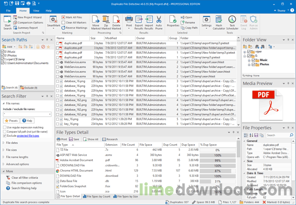The height and width of the screenshot is (205, 296).
Task: Open the Summary Report
Action: [x=26, y=28]
